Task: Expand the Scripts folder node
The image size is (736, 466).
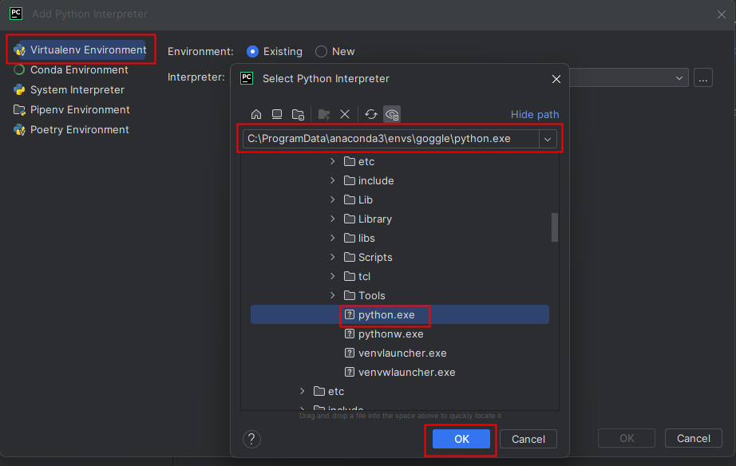Action: [333, 257]
